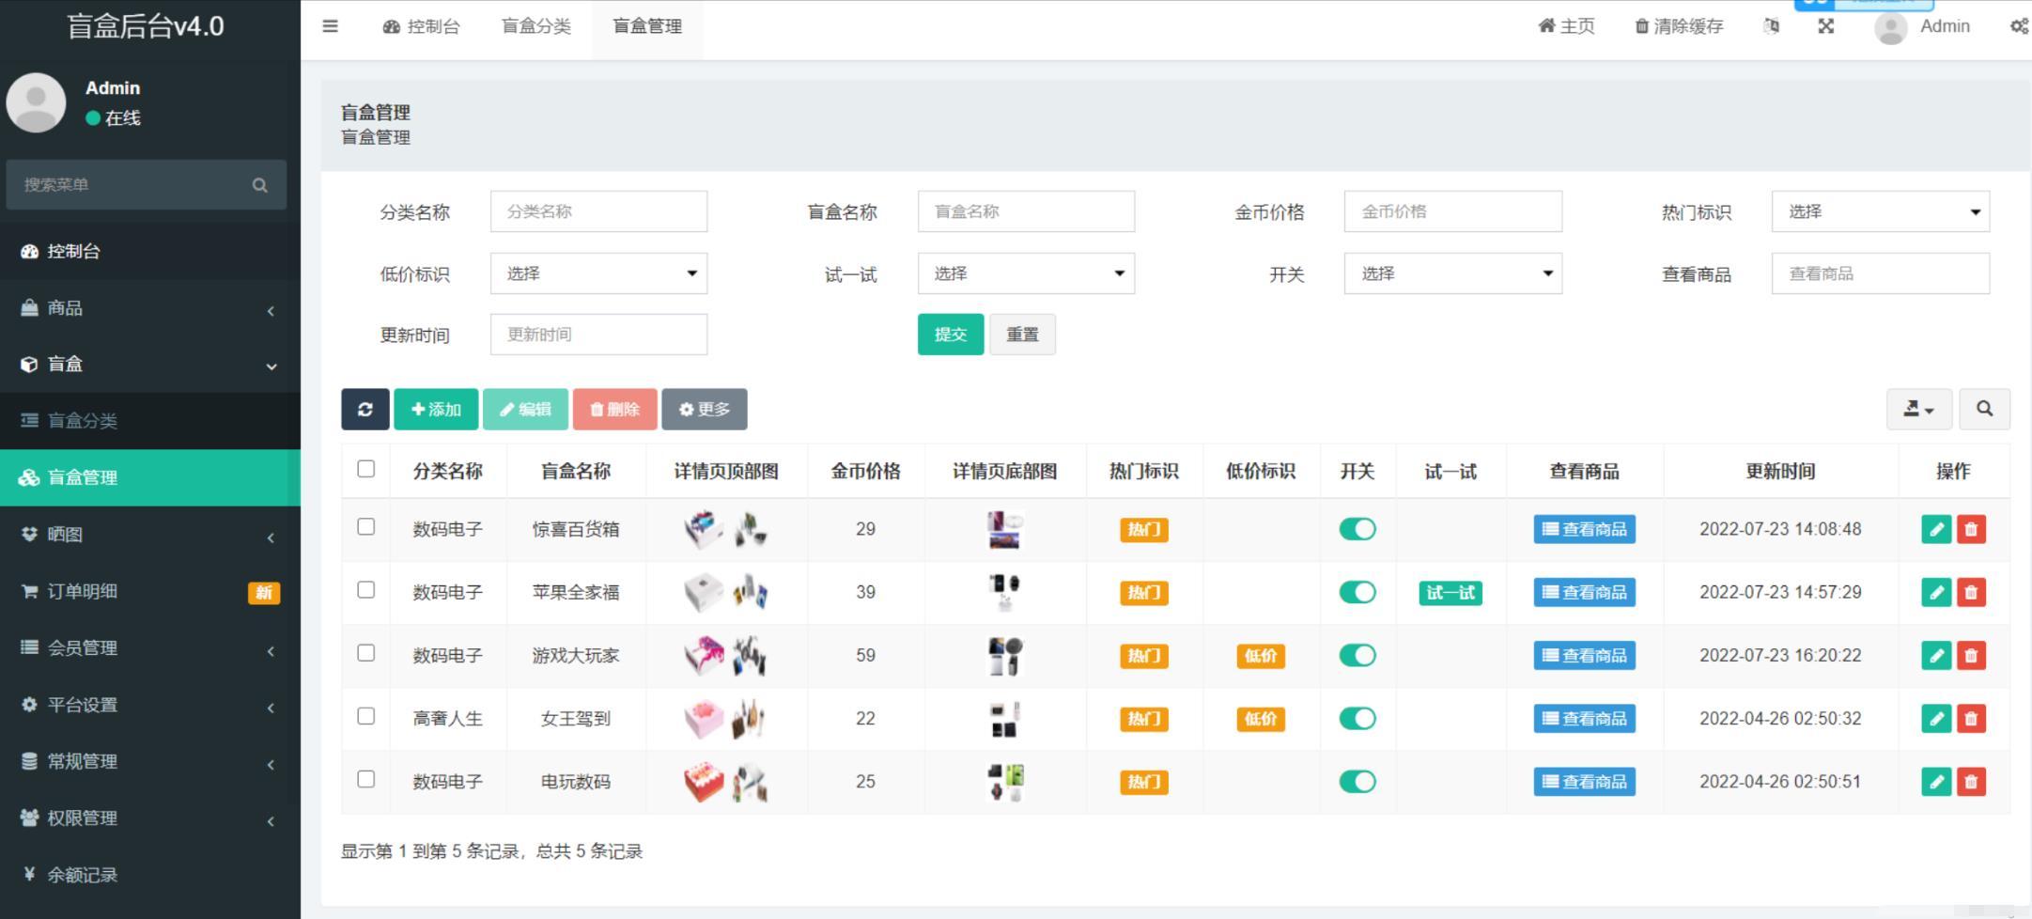Image resolution: width=2032 pixels, height=919 pixels.
Task: Delete the 女王驾到 row with trash icon
Action: click(x=1971, y=719)
